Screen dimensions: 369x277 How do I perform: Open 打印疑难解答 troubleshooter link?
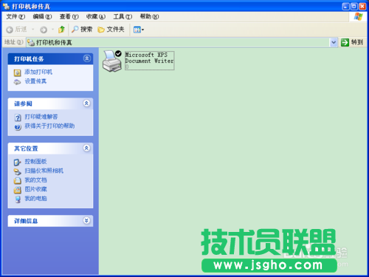point(41,117)
